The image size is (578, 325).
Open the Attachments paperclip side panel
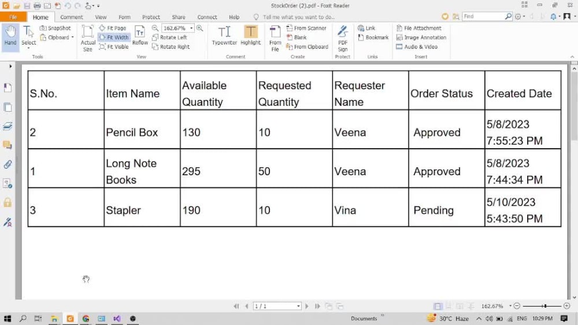tap(8, 164)
